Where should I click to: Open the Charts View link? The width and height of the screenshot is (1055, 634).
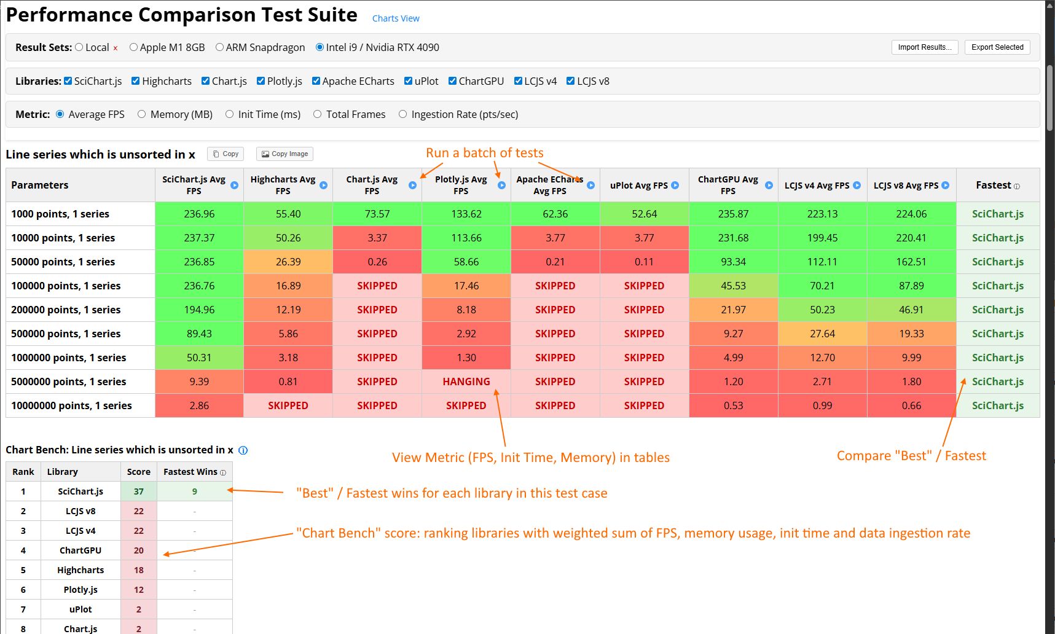(x=396, y=18)
